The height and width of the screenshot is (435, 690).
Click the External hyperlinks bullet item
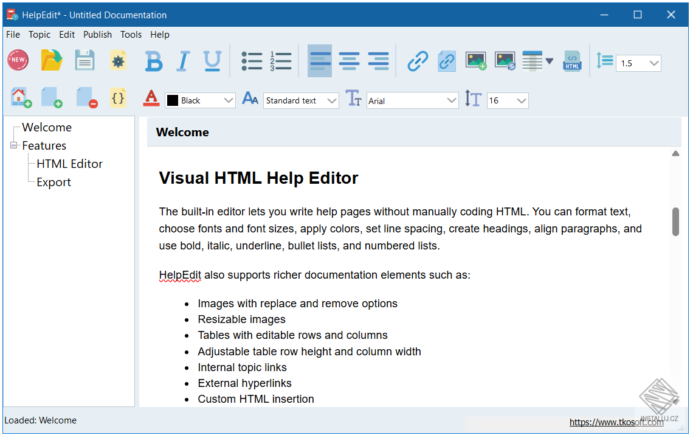[244, 383]
